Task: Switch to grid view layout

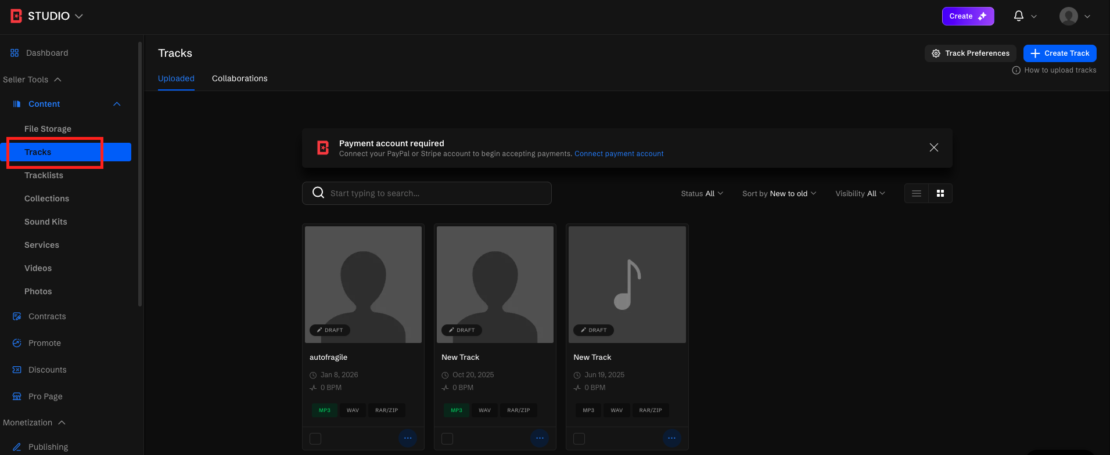Action: coord(940,193)
